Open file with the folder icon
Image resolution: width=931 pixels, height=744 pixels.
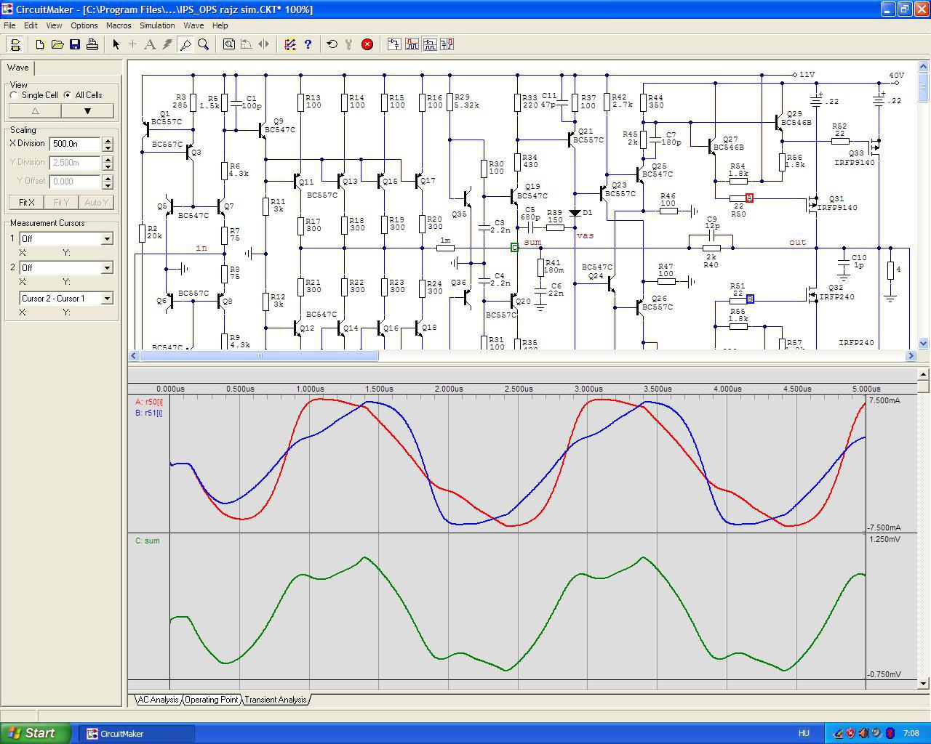click(x=57, y=44)
